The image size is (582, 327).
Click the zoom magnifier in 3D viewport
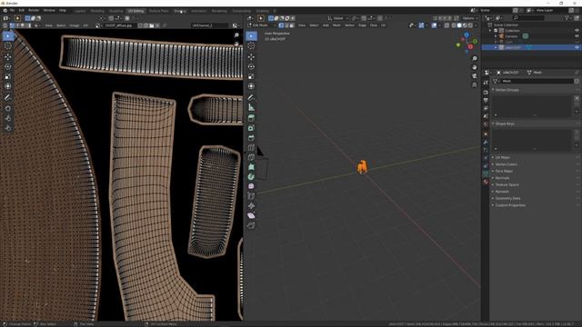(x=475, y=58)
